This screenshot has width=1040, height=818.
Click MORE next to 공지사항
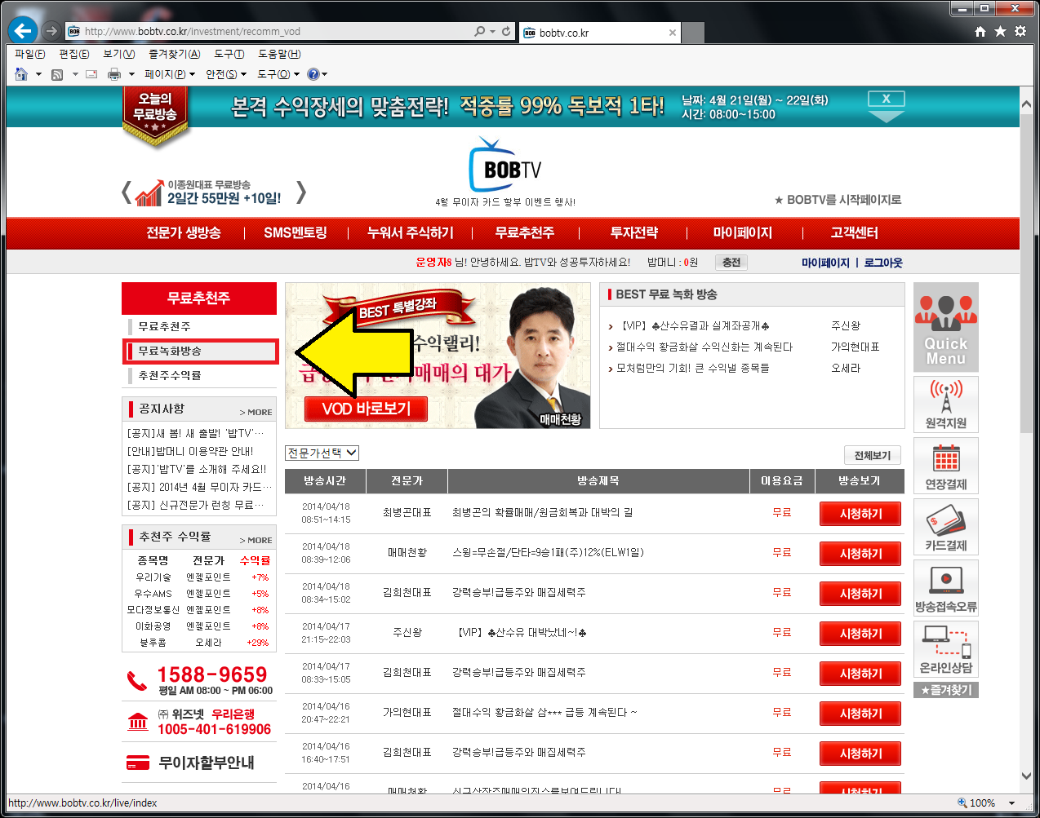(x=256, y=412)
